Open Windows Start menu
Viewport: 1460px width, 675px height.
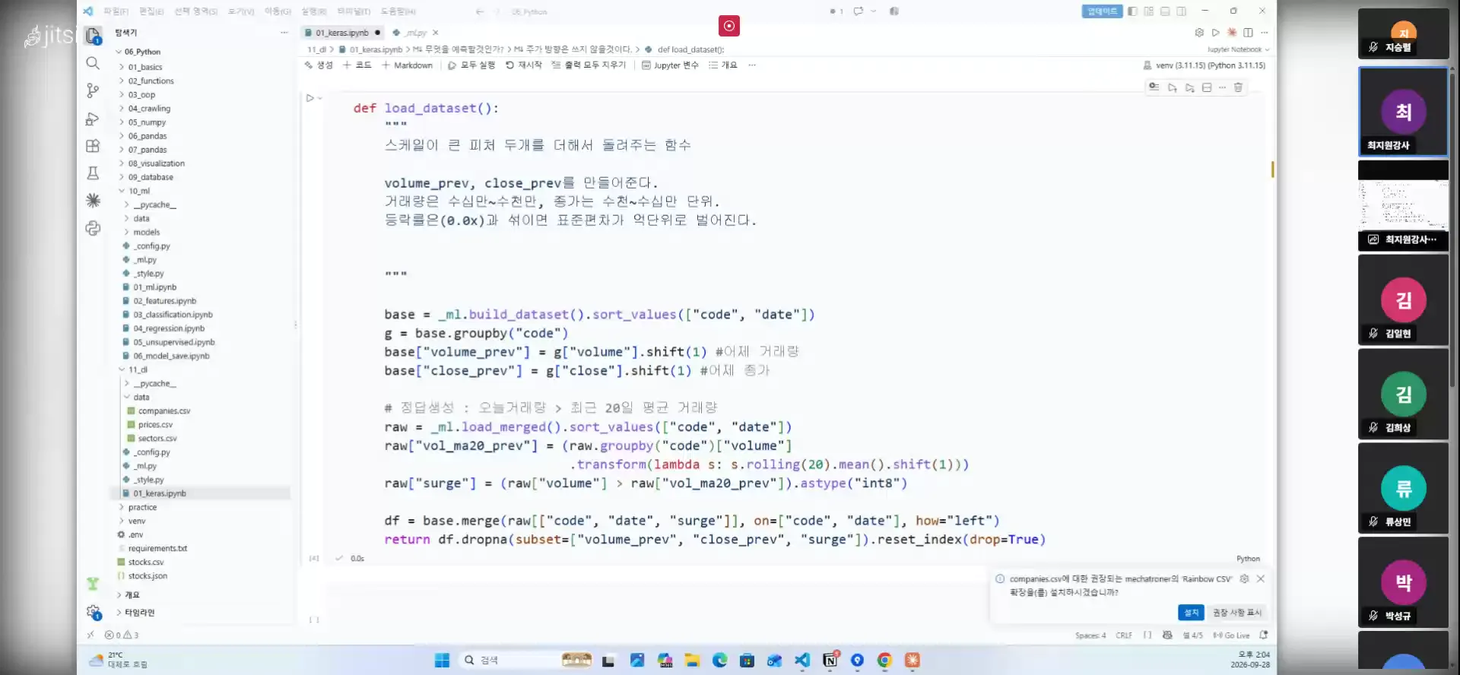(x=442, y=660)
